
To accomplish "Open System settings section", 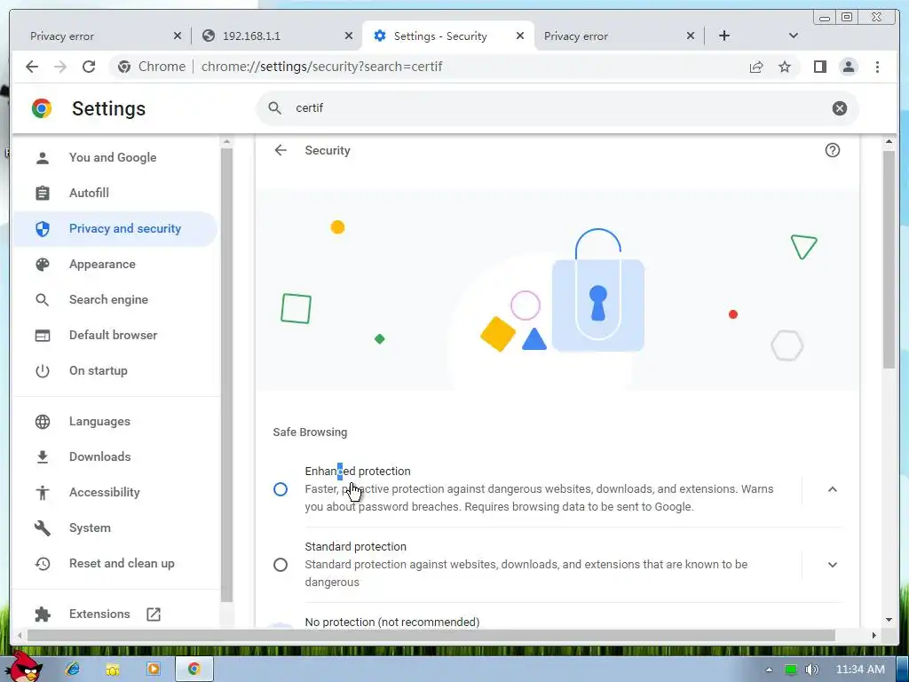I will point(115,528).
